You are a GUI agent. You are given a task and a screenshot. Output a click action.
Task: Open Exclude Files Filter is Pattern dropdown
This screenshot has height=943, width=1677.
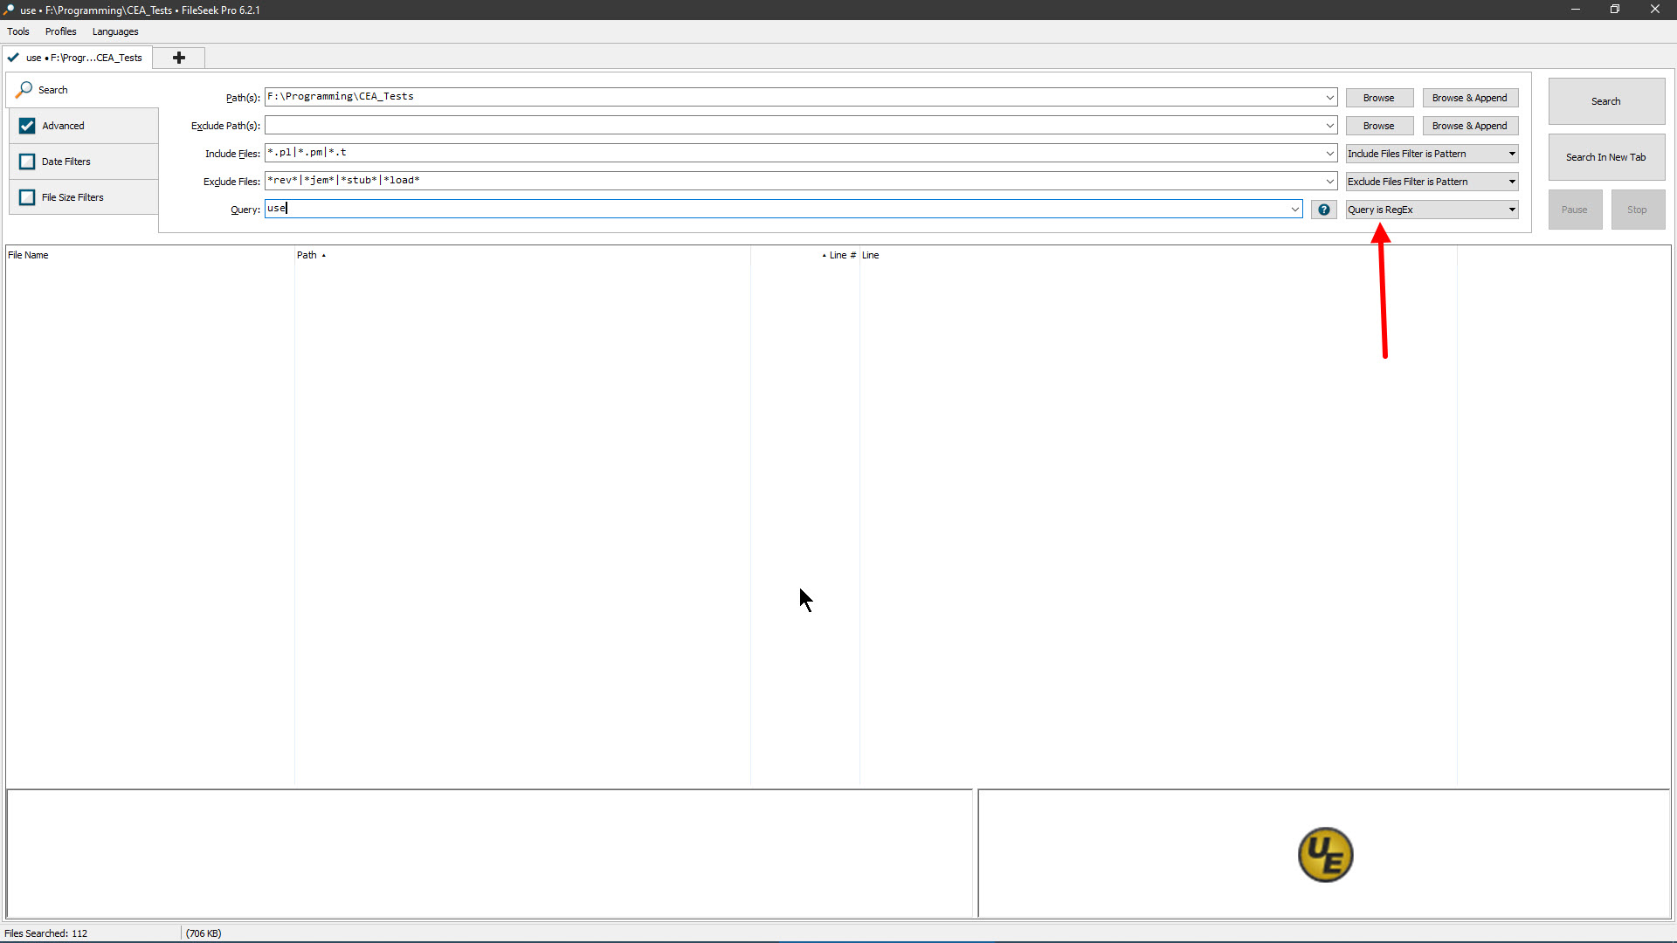[x=1432, y=182]
